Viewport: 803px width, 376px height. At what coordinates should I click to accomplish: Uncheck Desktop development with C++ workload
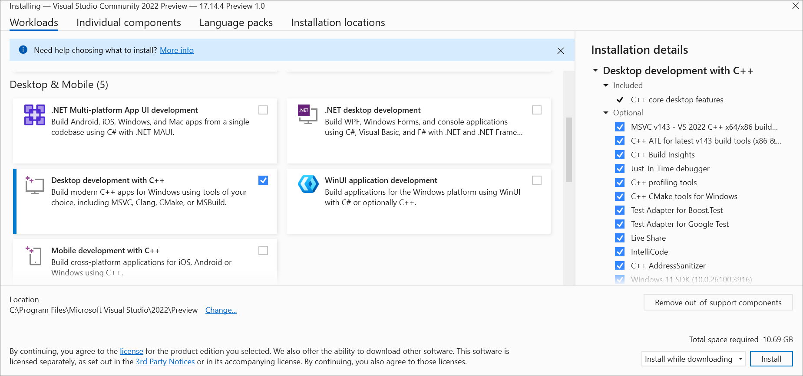263,180
